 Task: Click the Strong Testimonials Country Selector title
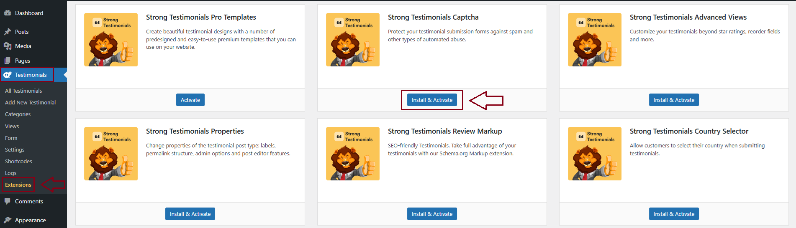[x=689, y=131]
